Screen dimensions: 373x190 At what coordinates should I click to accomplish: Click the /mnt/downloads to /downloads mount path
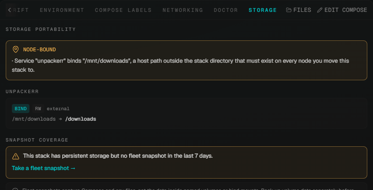point(54,119)
